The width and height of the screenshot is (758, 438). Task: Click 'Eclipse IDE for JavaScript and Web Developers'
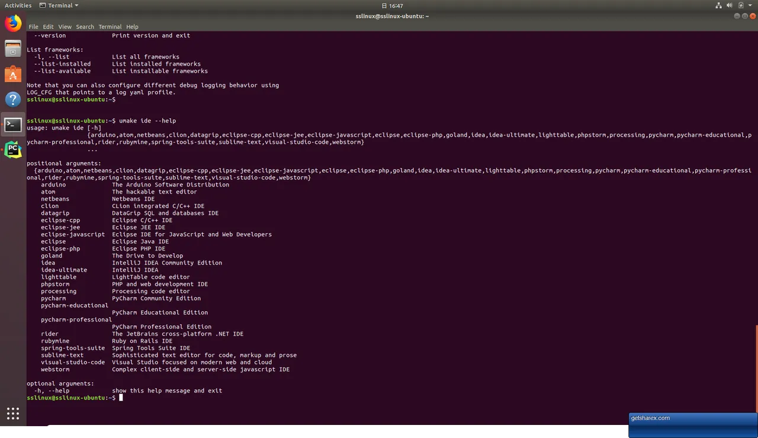[192, 234]
